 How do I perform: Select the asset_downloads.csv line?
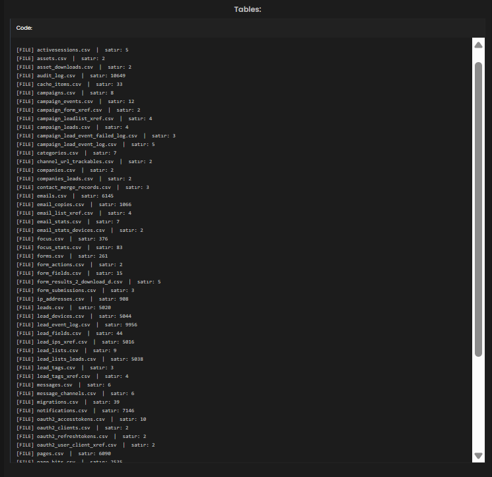point(74,67)
